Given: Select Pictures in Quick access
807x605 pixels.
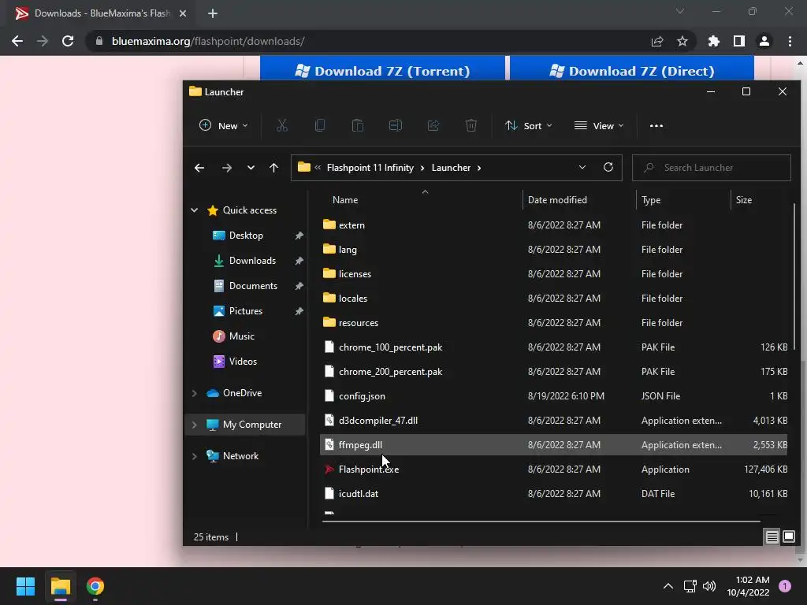Looking at the screenshot, I should pyautogui.click(x=246, y=310).
